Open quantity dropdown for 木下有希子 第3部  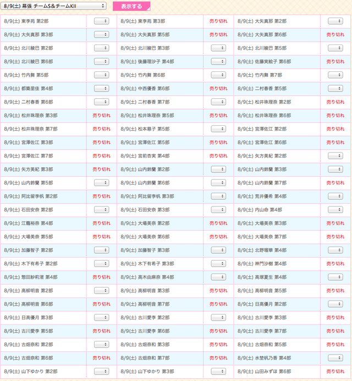218,264
